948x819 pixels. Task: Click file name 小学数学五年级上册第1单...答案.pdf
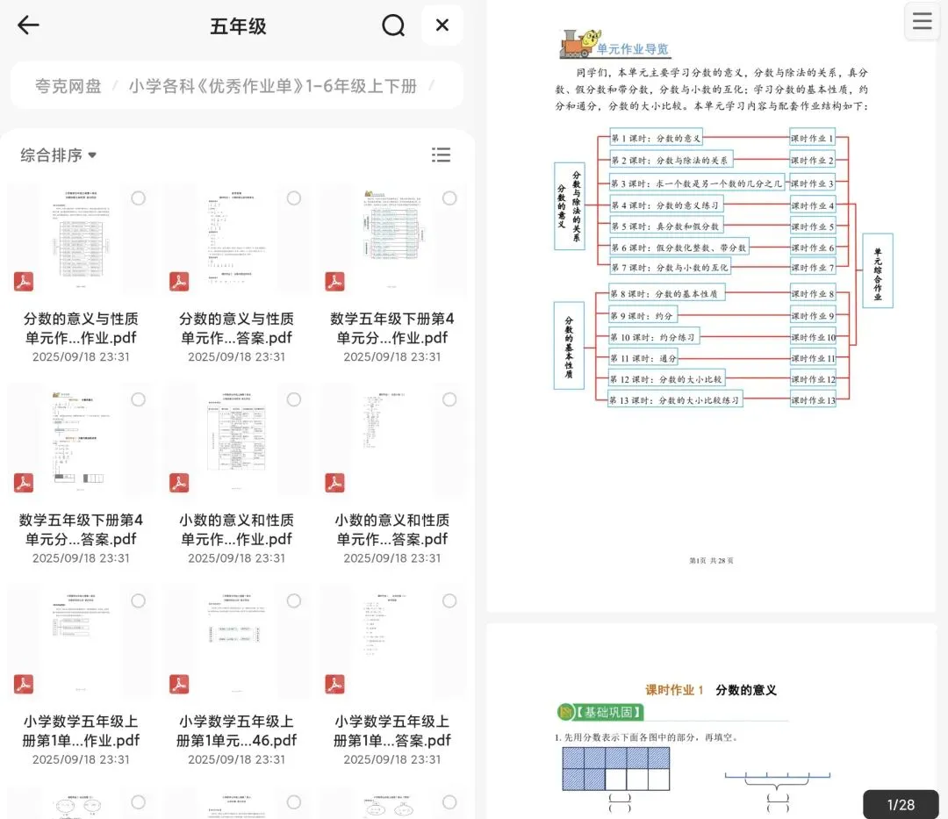coord(391,730)
